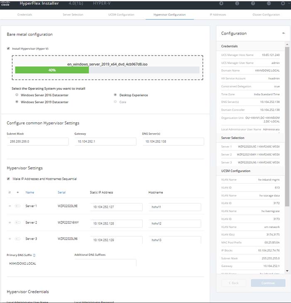
Task: Edit hostname field hxhv12
Action: [175, 224]
